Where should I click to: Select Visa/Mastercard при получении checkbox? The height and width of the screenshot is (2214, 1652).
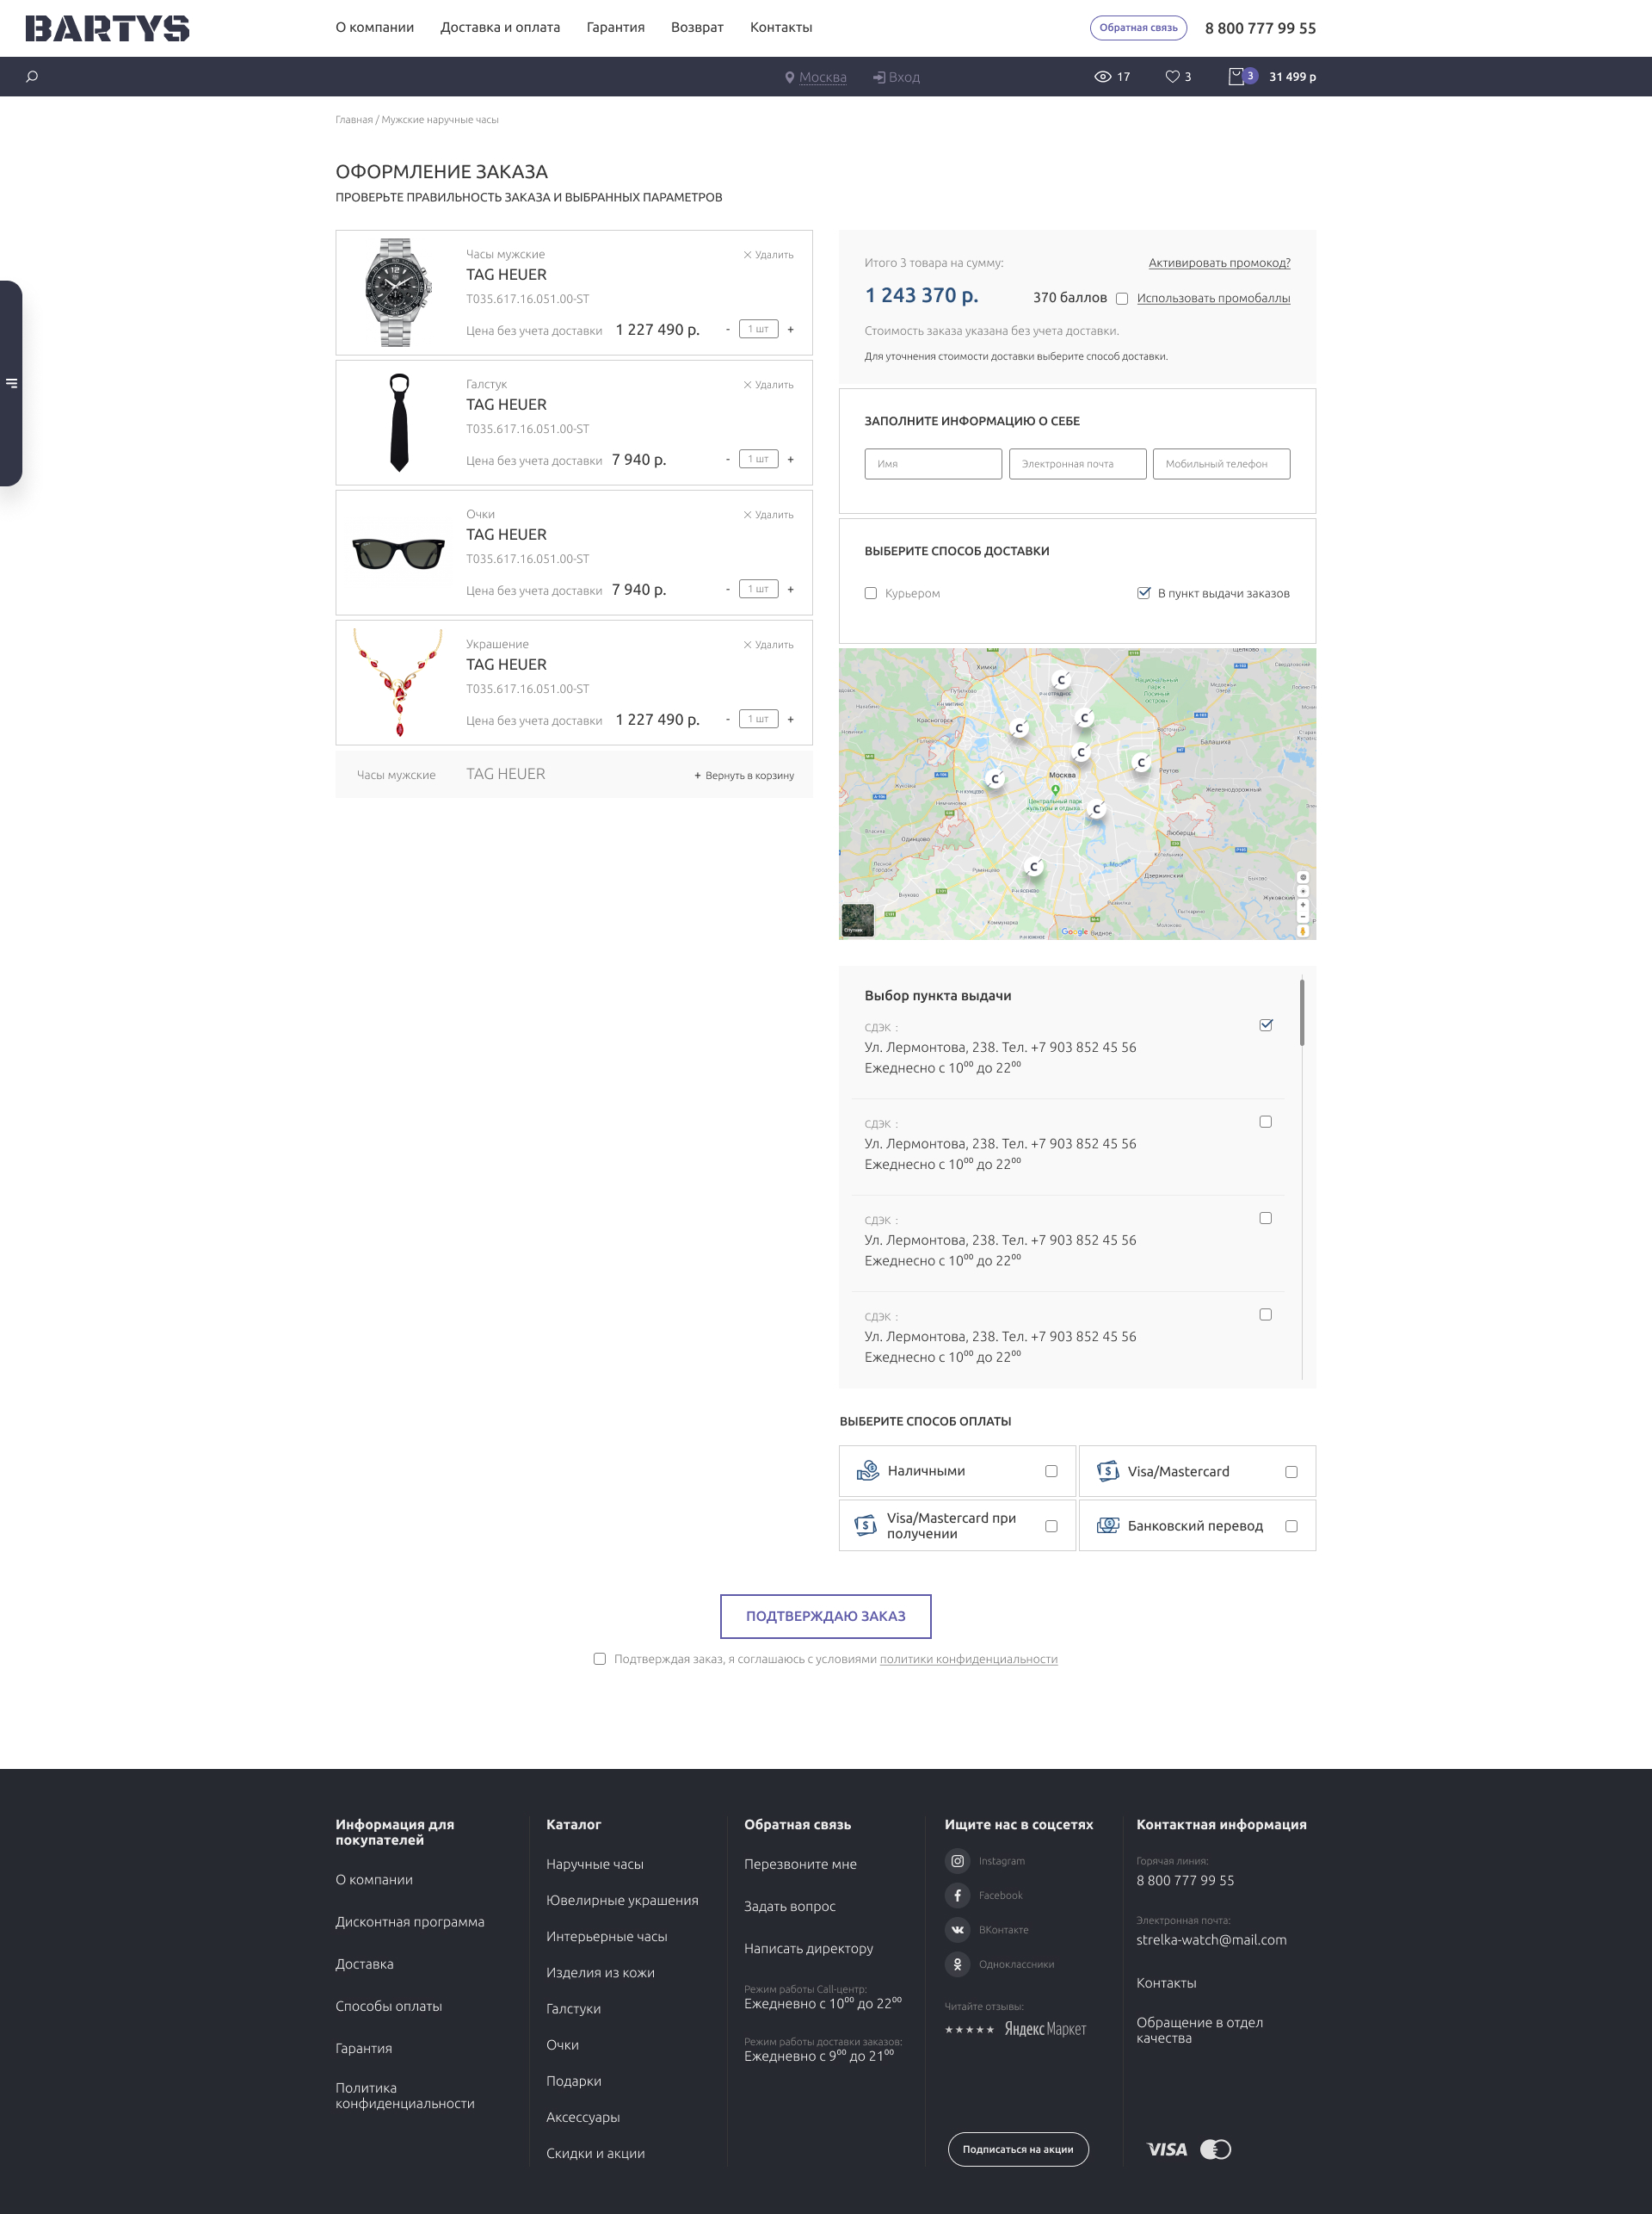[x=1051, y=1525]
